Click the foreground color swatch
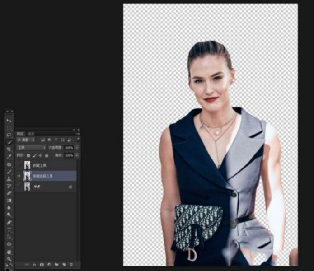 coord(7,269)
